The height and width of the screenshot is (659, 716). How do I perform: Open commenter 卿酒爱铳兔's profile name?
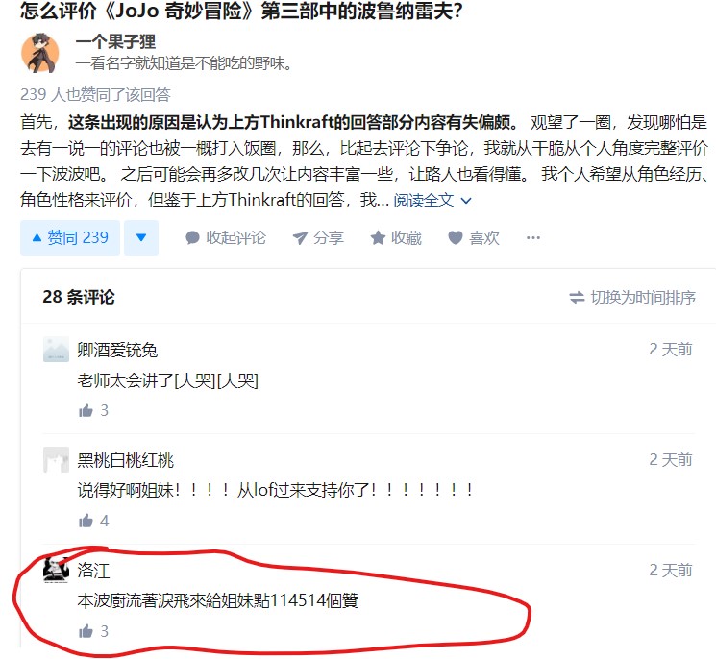click(x=117, y=350)
